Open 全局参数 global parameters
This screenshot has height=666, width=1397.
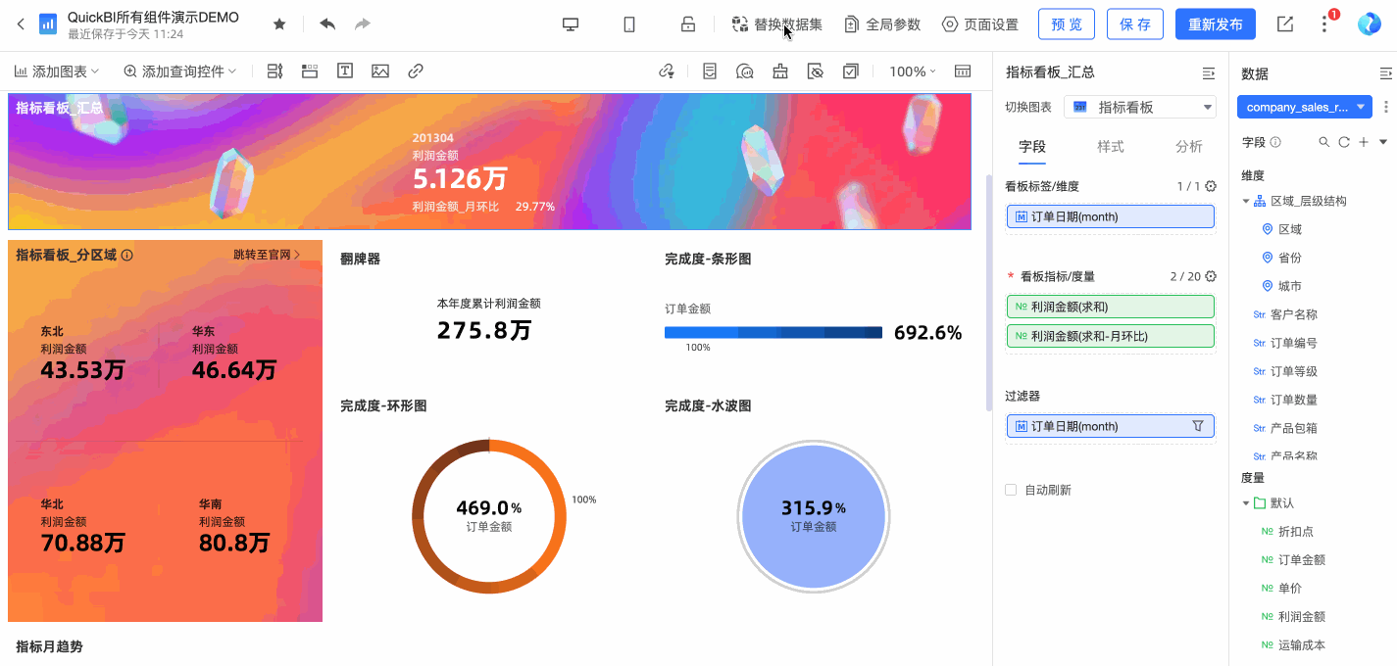coord(883,24)
